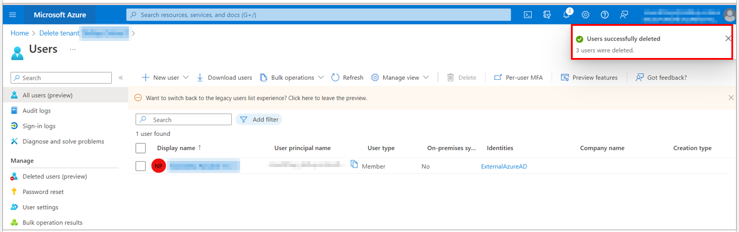Open the ExternalAzureAD identities link

pyautogui.click(x=504, y=166)
